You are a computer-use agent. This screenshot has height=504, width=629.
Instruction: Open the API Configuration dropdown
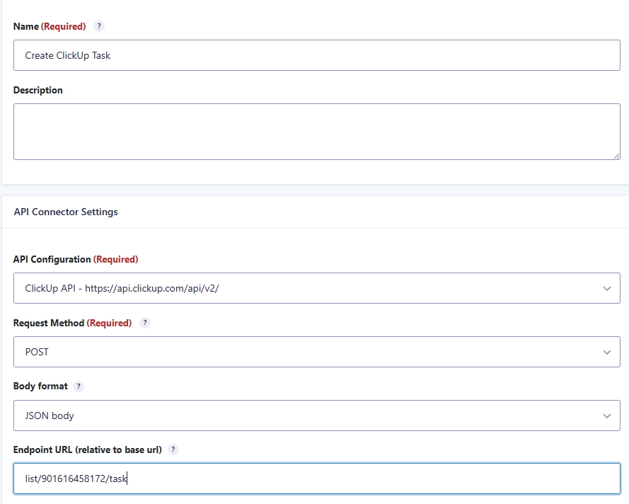tap(317, 288)
